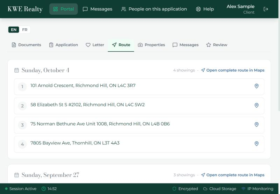Click address 7805 Bayview Ave, Thornhill
Screen dimensions: 280x194
[75, 143]
